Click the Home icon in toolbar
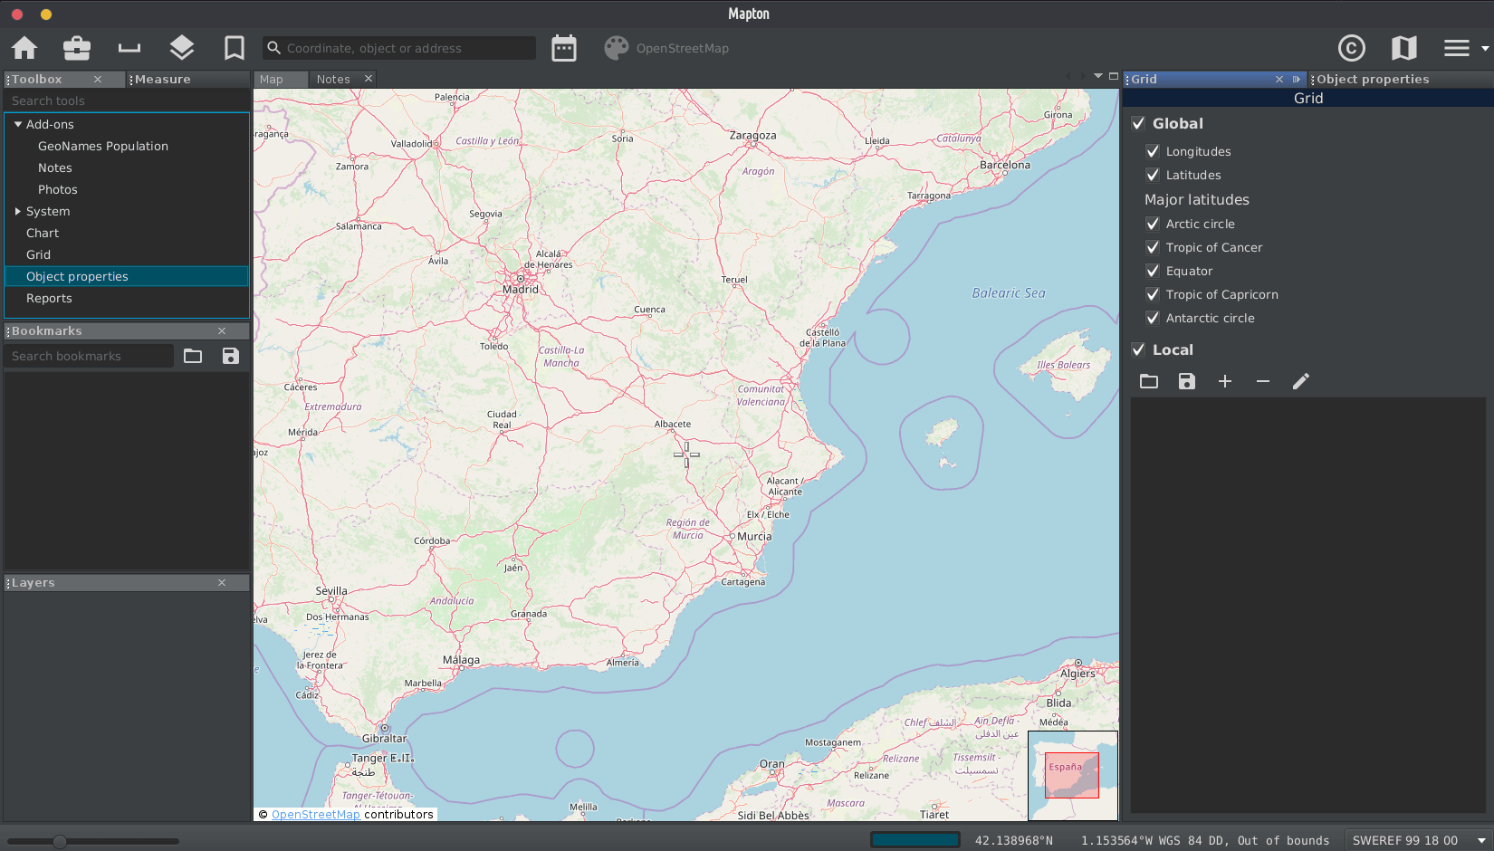 coord(24,48)
